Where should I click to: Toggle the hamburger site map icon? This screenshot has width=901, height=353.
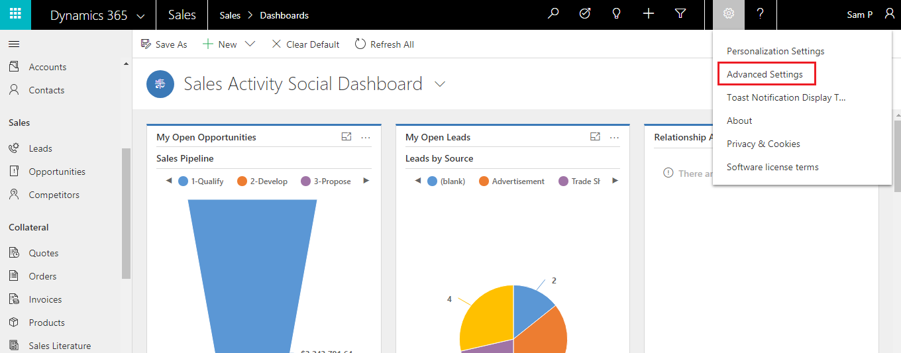pos(14,44)
